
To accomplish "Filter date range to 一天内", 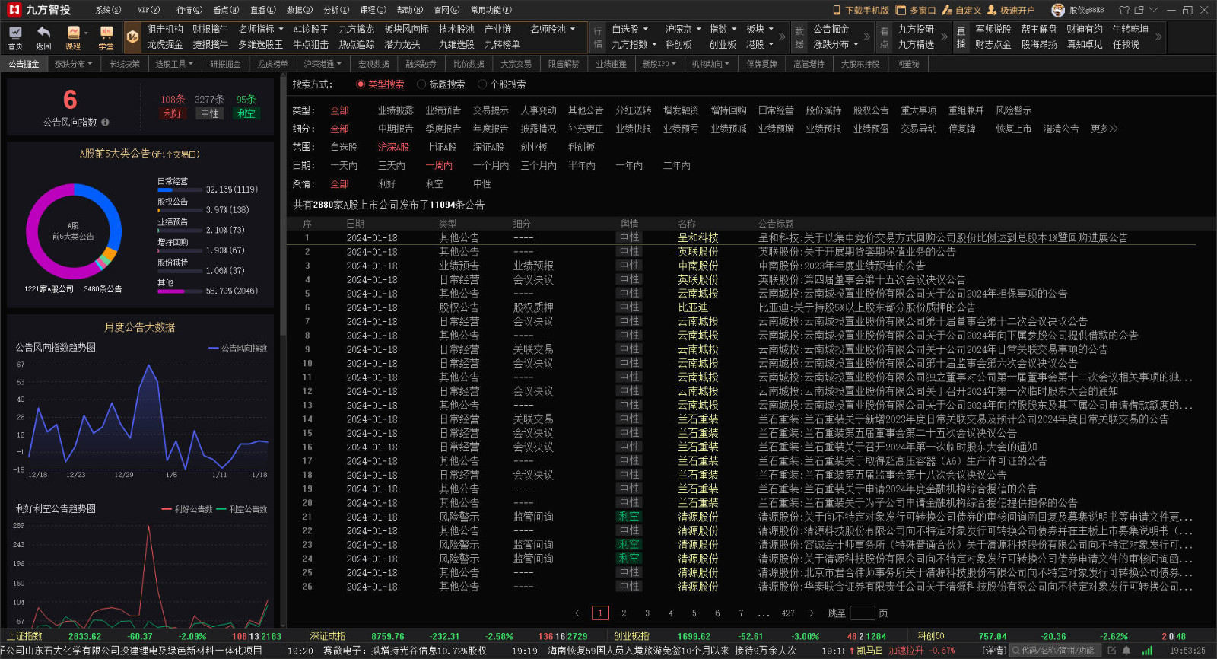I will click(x=344, y=165).
